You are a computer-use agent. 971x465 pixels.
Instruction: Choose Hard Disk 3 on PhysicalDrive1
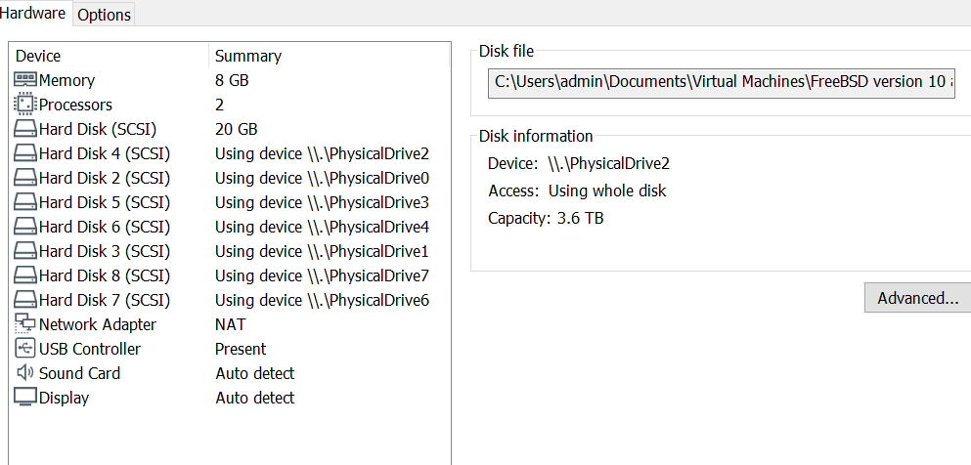pos(104,251)
